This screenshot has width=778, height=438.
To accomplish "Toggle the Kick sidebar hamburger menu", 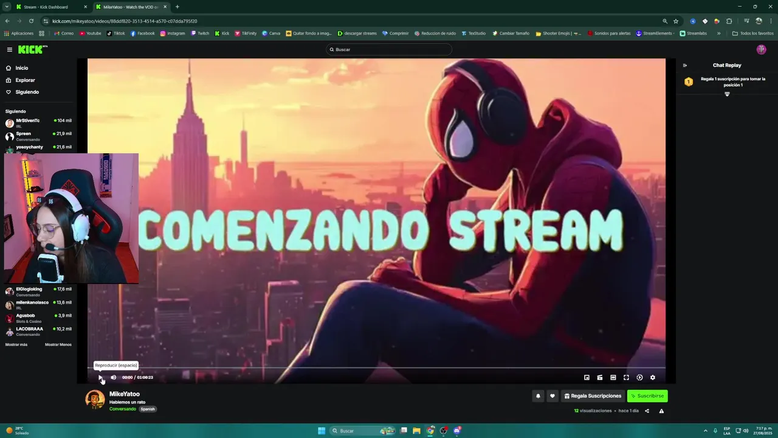I will 10,49.
